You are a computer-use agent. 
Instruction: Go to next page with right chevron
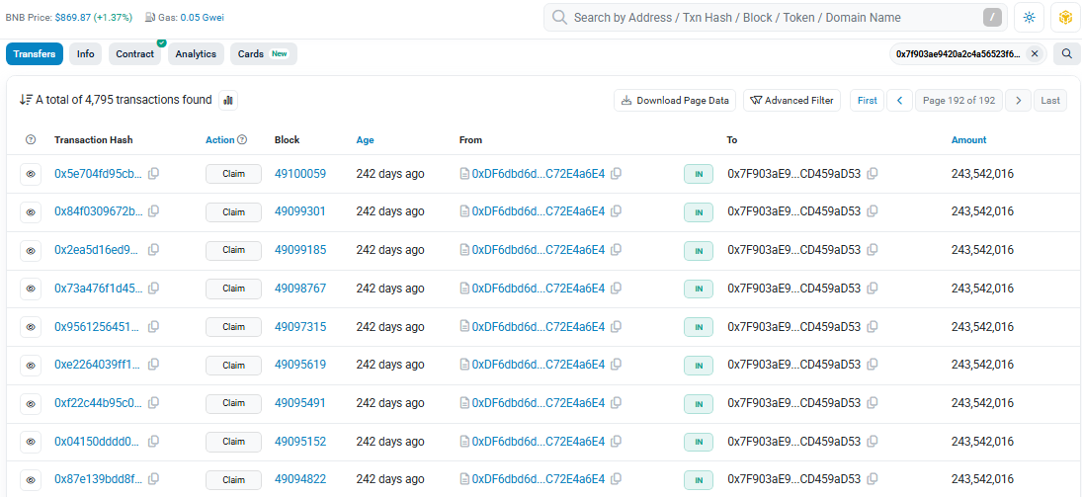coord(1018,100)
